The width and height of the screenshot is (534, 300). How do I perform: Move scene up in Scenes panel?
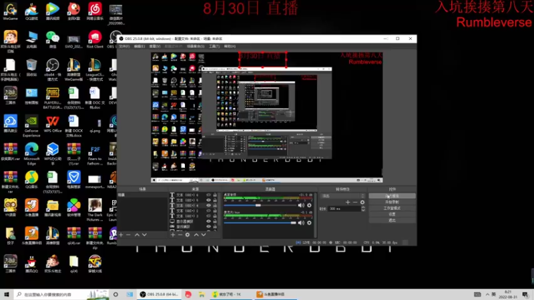(x=137, y=235)
